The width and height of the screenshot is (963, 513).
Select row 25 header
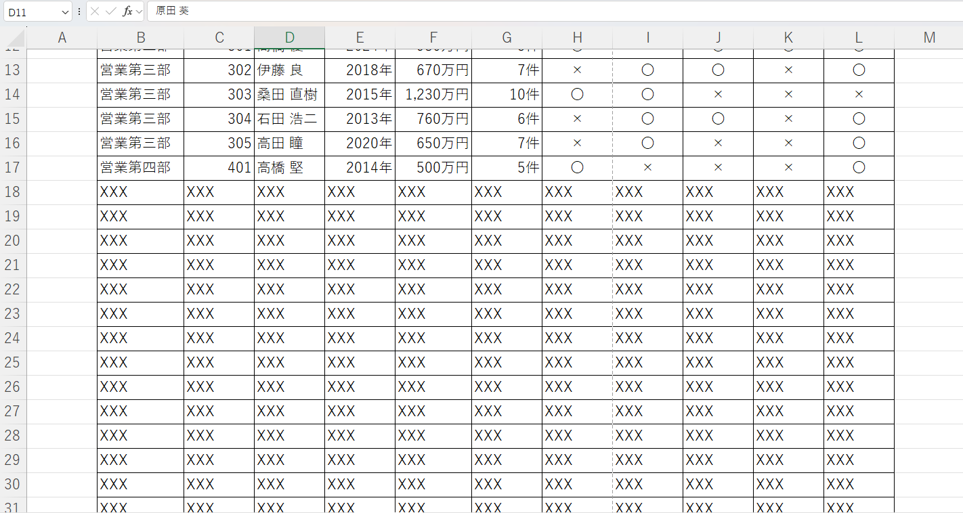13,363
